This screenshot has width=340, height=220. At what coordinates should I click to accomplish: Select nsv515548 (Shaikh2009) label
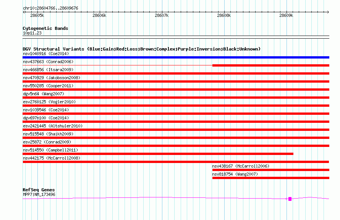click(48, 134)
